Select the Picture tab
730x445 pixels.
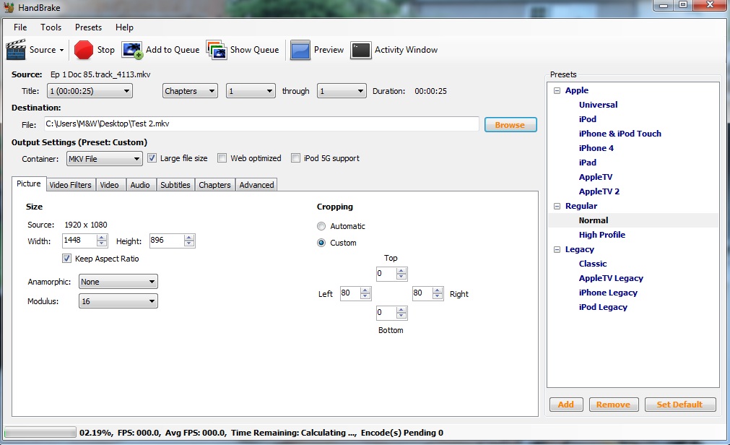29,183
